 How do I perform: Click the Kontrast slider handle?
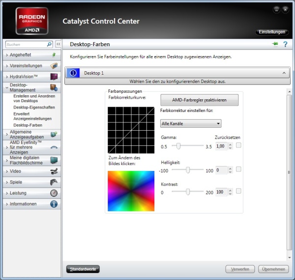point(188,192)
